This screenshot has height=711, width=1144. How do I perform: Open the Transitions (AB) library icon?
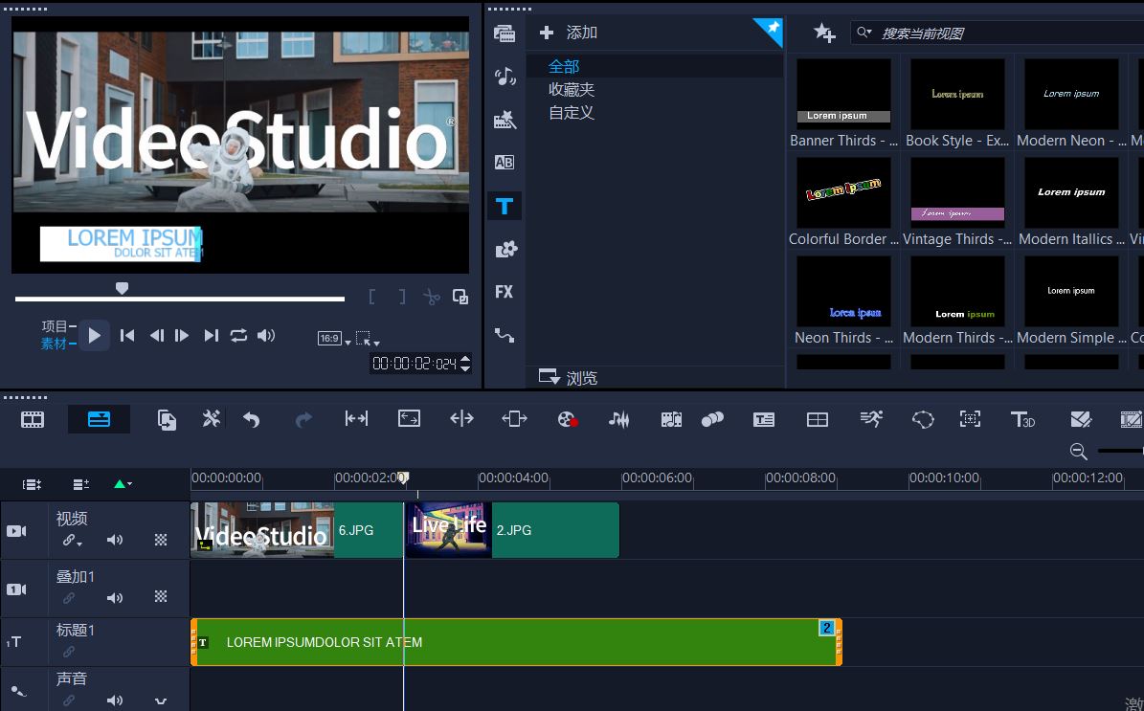[x=505, y=162]
